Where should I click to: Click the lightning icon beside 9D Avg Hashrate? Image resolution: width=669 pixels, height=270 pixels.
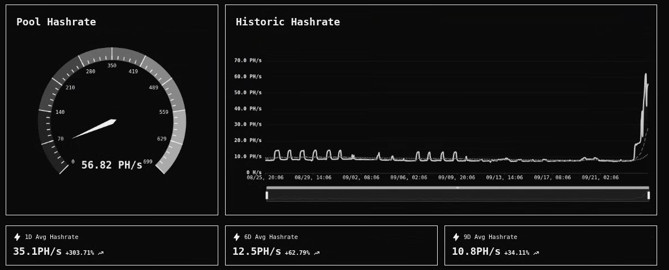[x=456, y=237]
